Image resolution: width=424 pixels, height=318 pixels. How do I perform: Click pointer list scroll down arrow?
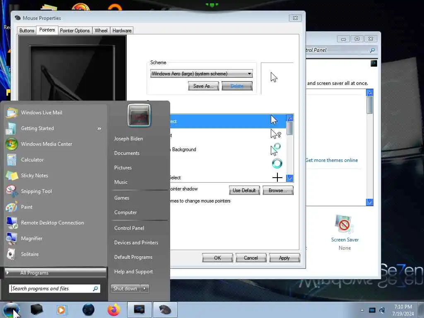click(x=289, y=178)
